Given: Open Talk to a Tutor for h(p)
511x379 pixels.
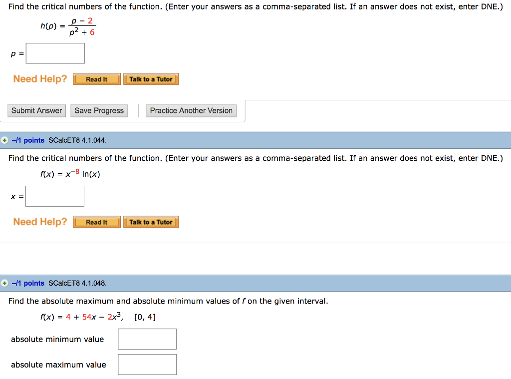Looking at the screenshot, I should coord(151,79).
